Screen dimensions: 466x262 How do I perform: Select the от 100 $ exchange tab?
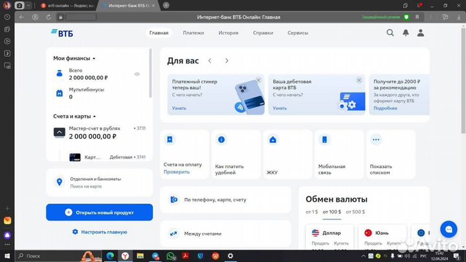[331, 212]
